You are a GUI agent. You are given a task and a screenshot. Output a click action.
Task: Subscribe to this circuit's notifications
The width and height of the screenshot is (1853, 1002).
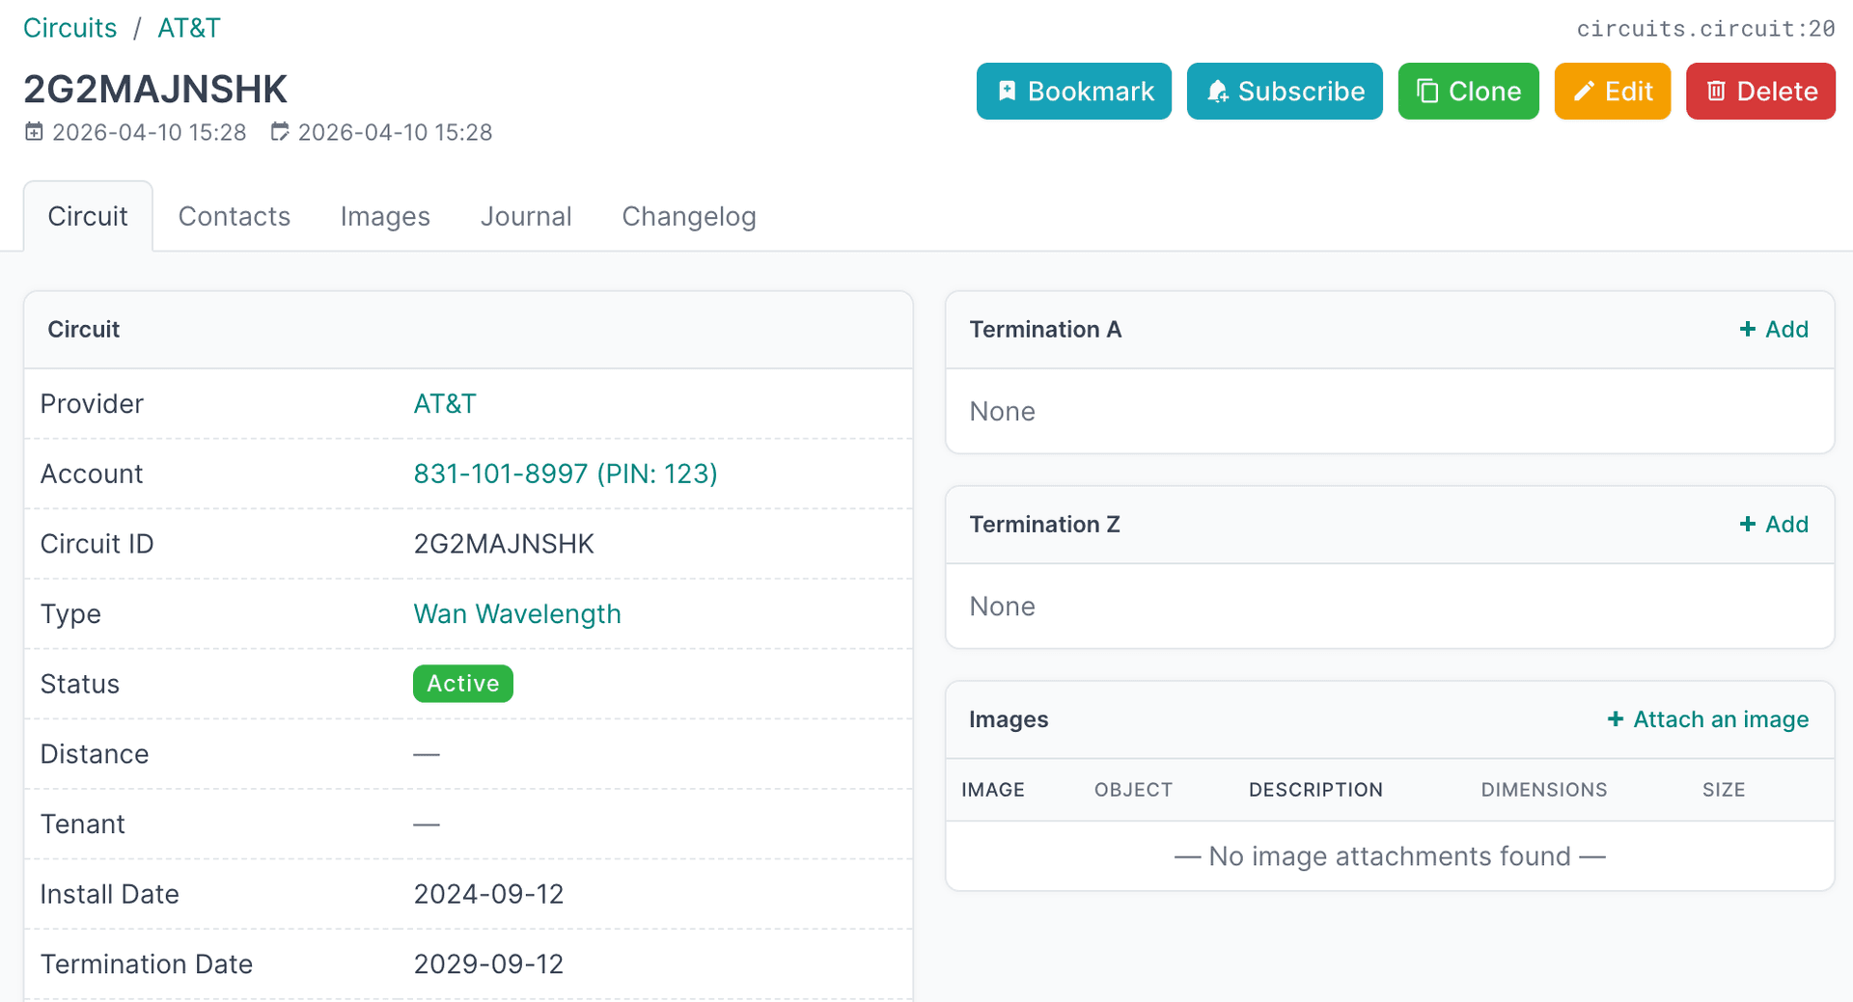[x=1284, y=92]
